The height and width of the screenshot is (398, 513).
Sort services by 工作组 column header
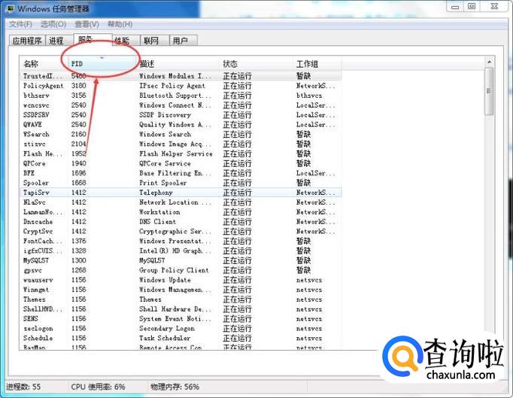[317, 64]
